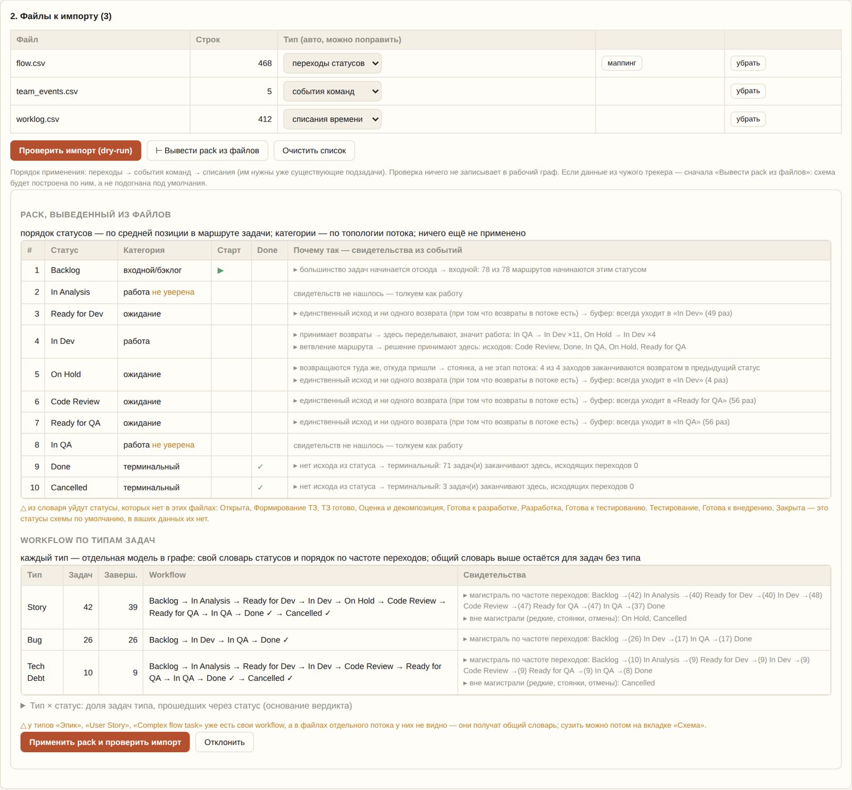The height and width of the screenshot is (790, 852).
Task: Remove worklog.csv with its «убрать» button
Action: pyautogui.click(x=748, y=119)
